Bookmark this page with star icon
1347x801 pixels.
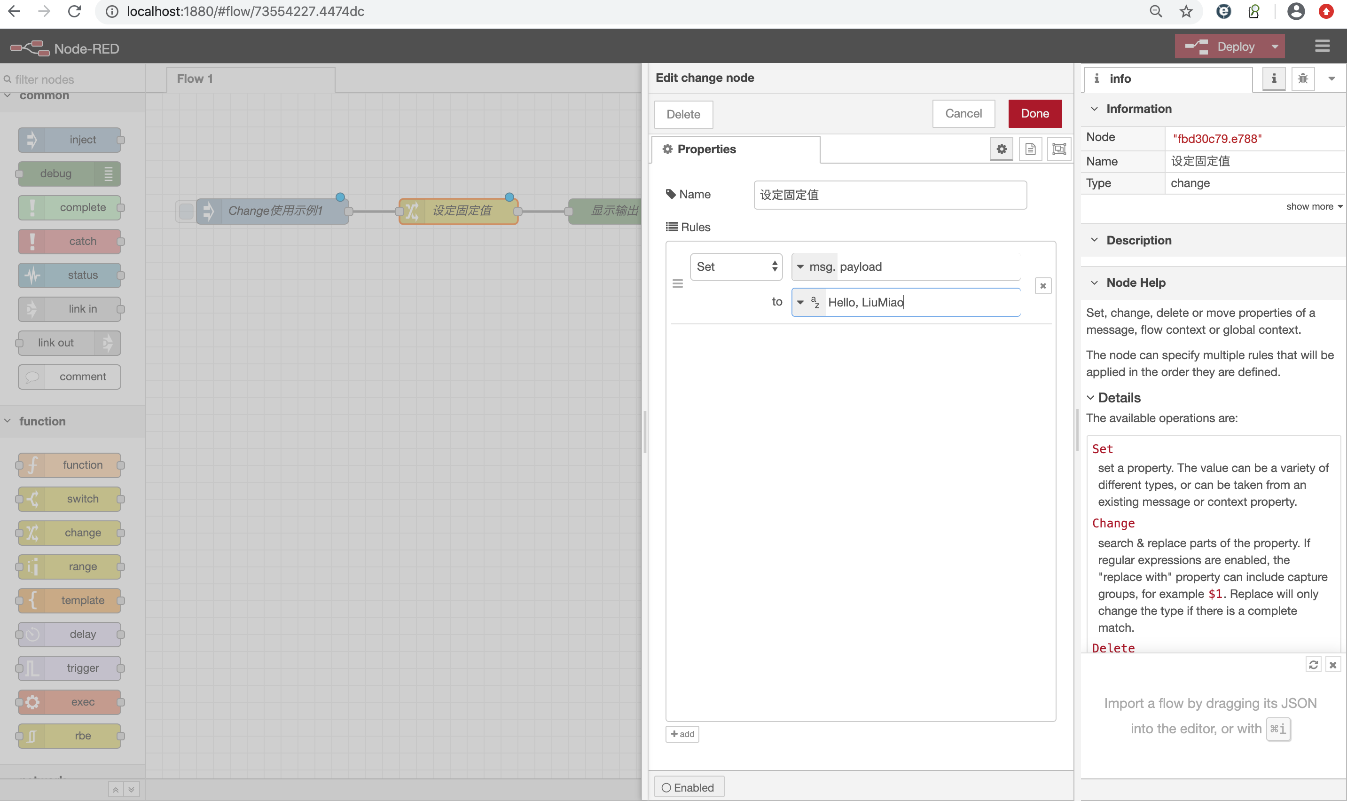[1186, 11]
